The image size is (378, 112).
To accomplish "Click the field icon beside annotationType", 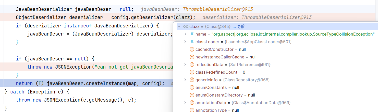I will 192,110.
